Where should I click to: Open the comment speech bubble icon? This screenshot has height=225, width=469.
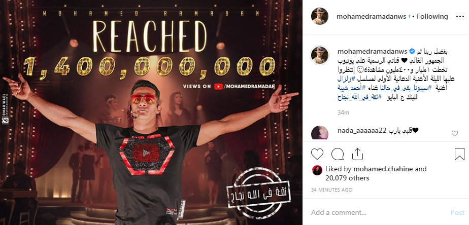coord(338,154)
